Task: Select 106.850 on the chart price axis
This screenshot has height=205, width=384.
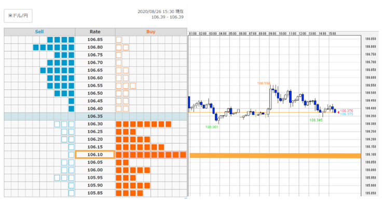Action: pos(371,39)
